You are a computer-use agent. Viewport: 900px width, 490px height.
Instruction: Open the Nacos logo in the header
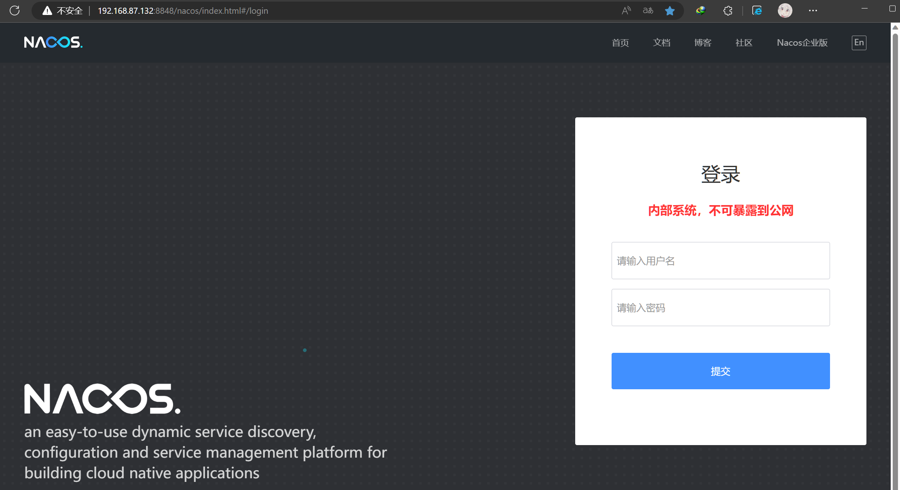(53, 42)
